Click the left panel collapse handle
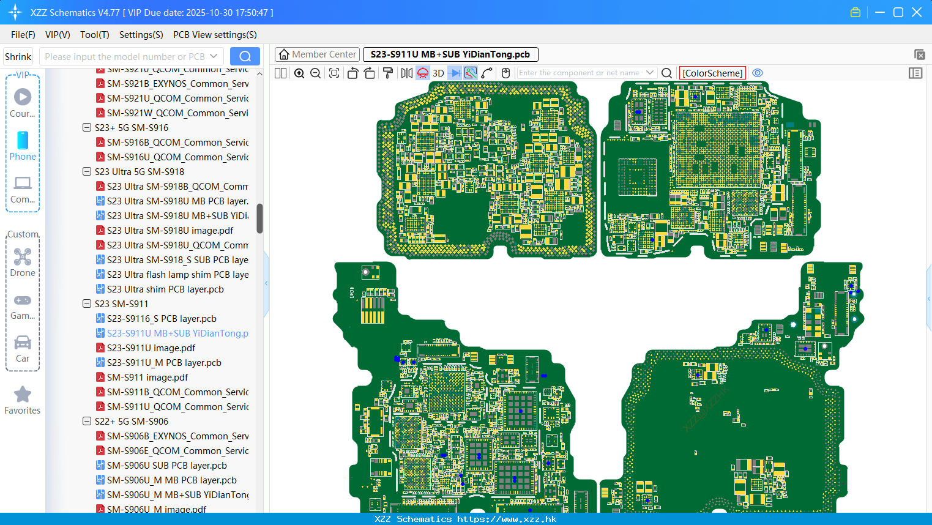 [x=266, y=283]
